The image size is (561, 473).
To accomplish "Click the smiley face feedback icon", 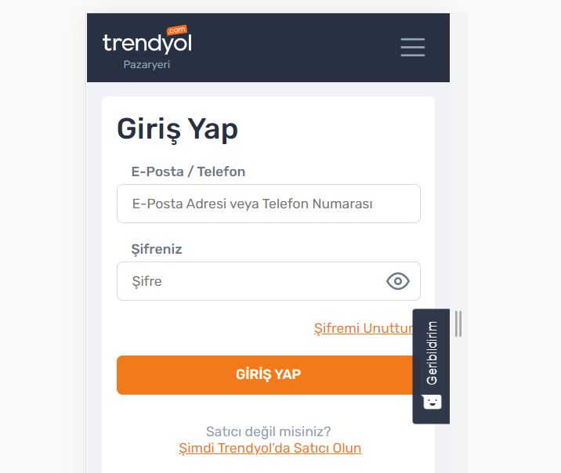I will click(x=432, y=402).
